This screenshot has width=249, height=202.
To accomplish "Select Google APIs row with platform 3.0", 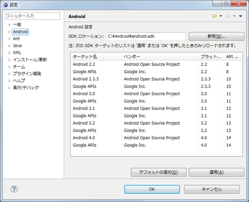I will point(156,101).
